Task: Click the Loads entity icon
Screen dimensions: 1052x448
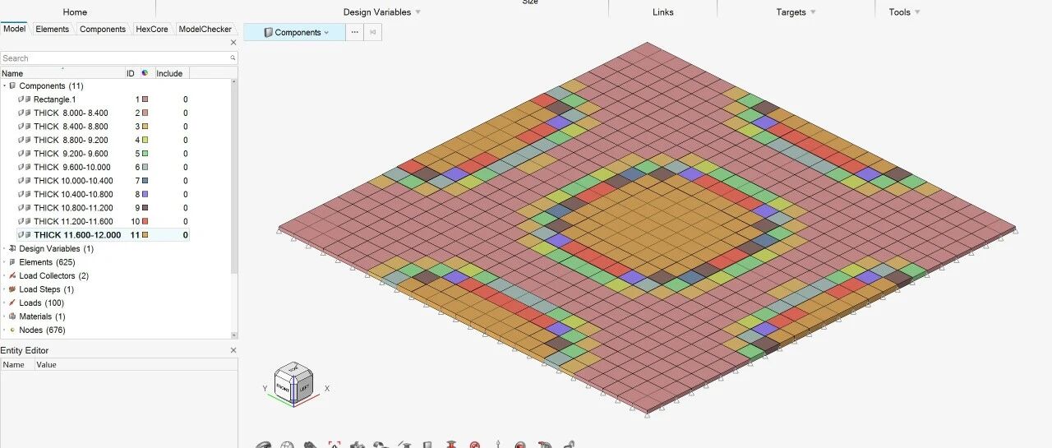Action: 12,303
